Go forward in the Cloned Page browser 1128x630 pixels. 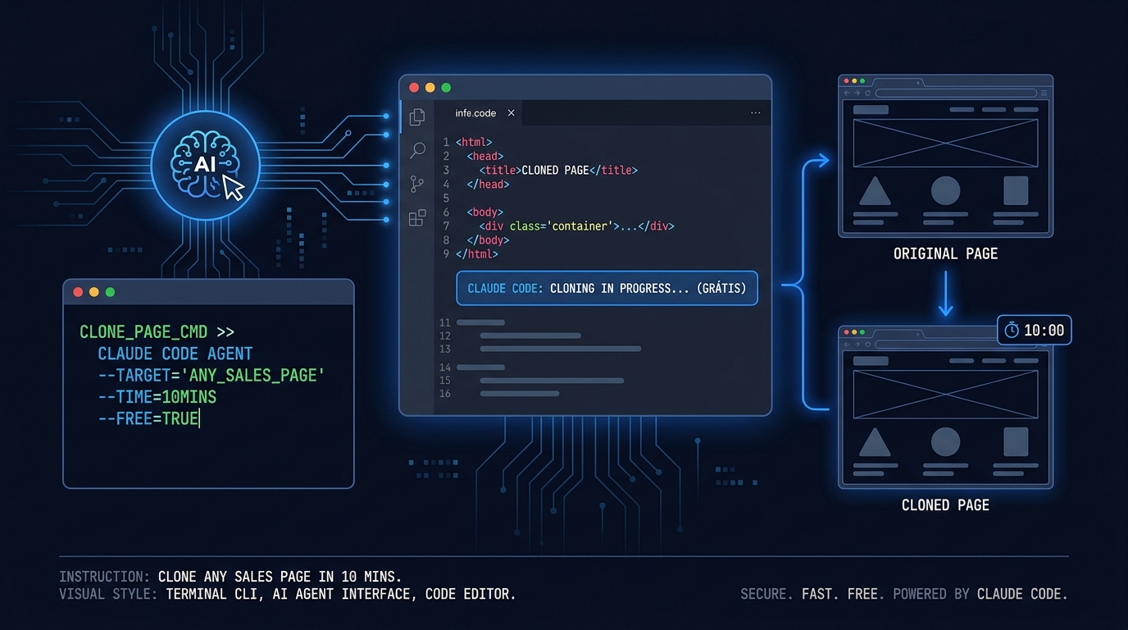pos(857,345)
